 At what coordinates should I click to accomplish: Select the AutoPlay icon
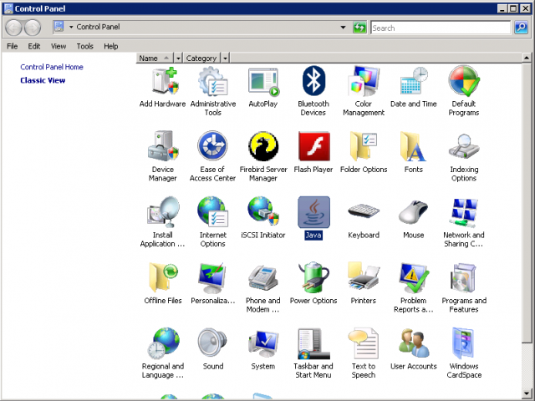point(263,87)
